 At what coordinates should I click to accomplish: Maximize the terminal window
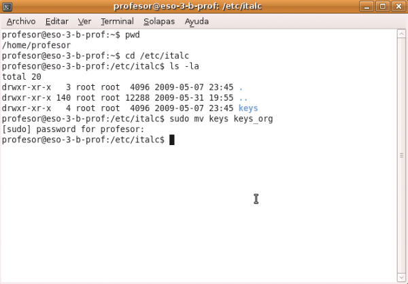(384, 7)
